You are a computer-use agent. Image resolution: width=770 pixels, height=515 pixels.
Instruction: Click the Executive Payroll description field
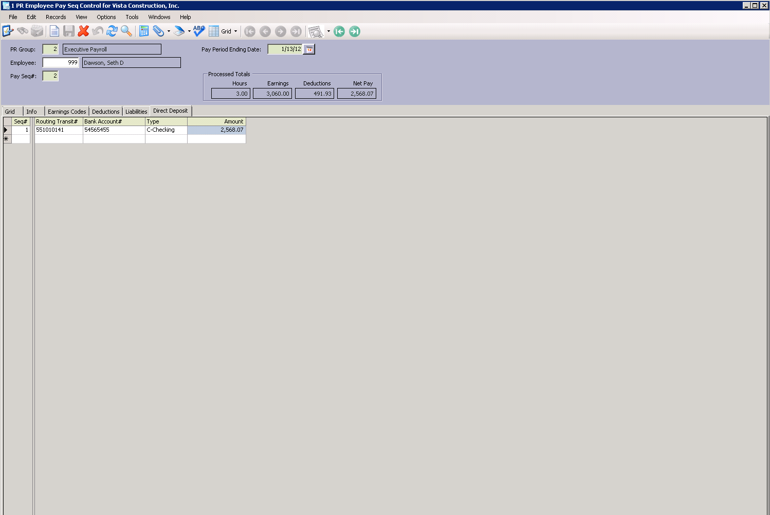tap(112, 49)
